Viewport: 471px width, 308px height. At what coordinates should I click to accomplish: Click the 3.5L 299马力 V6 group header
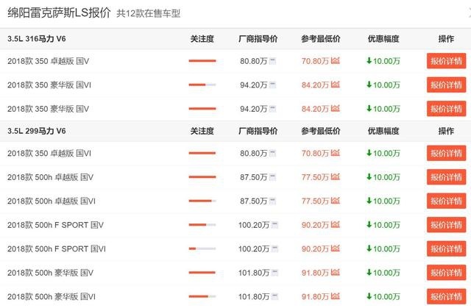(x=37, y=131)
